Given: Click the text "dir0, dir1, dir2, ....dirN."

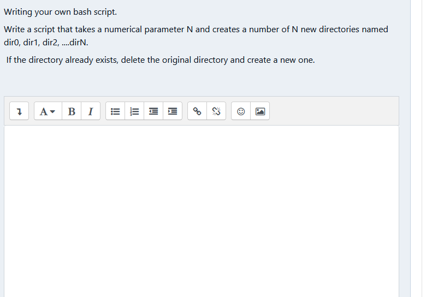Looking at the screenshot, I should point(46,43).
